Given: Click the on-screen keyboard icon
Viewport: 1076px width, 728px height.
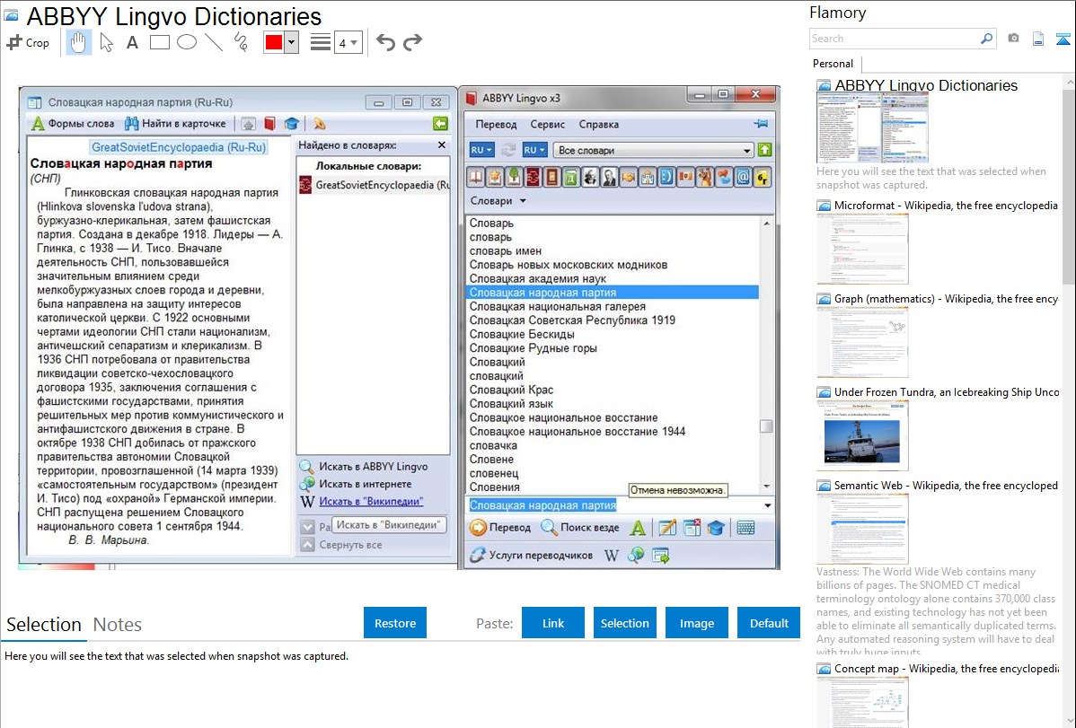Looking at the screenshot, I should coord(745,528).
